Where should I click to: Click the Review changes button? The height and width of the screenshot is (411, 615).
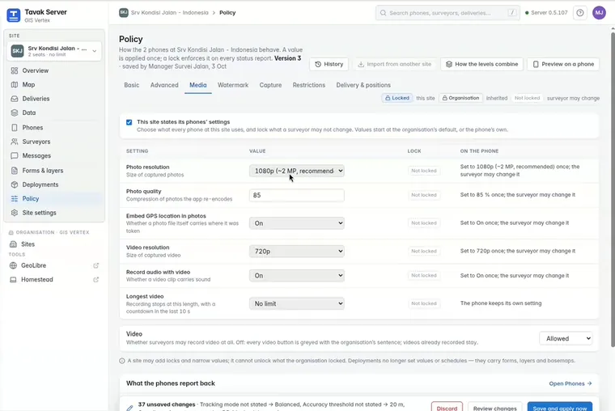(x=495, y=408)
